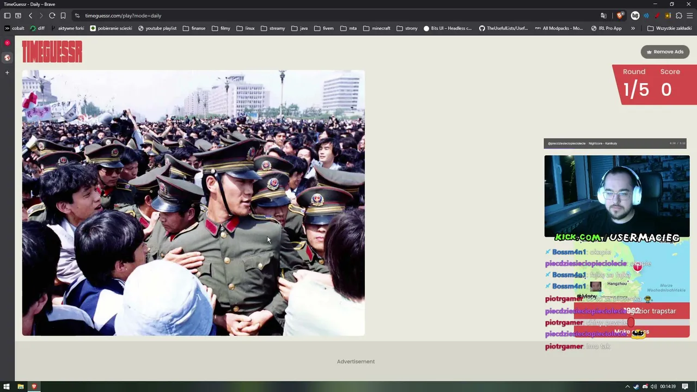Go back to the previous page
Viewport: 697px width, 392px height.
tap(30, 16)
